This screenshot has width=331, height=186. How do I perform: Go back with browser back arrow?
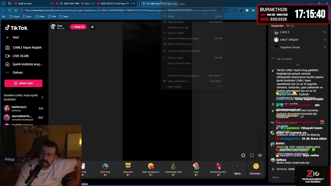(3, 10)
